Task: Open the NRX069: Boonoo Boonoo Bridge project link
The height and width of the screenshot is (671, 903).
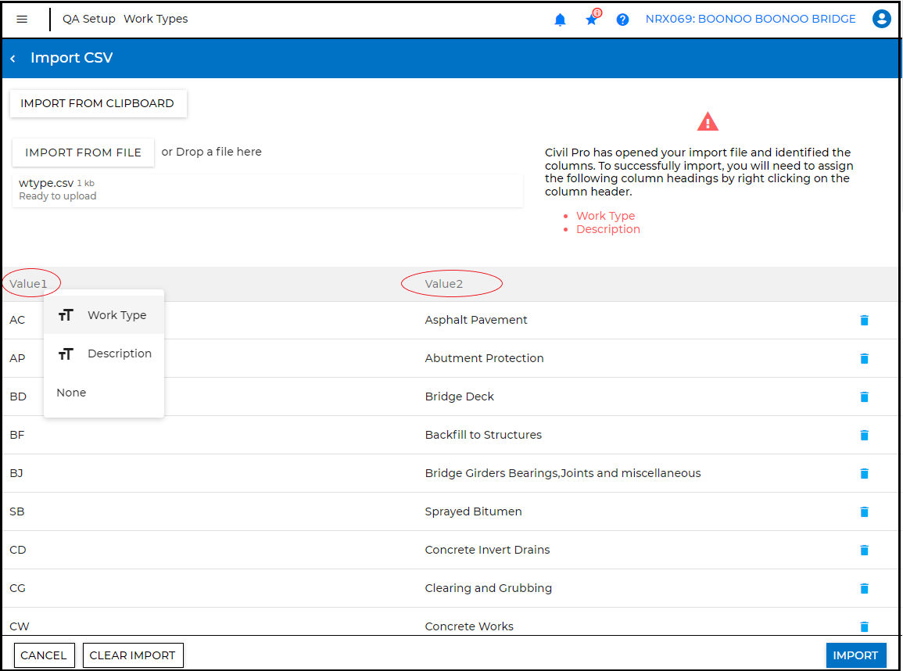Action: click(751, 19)
